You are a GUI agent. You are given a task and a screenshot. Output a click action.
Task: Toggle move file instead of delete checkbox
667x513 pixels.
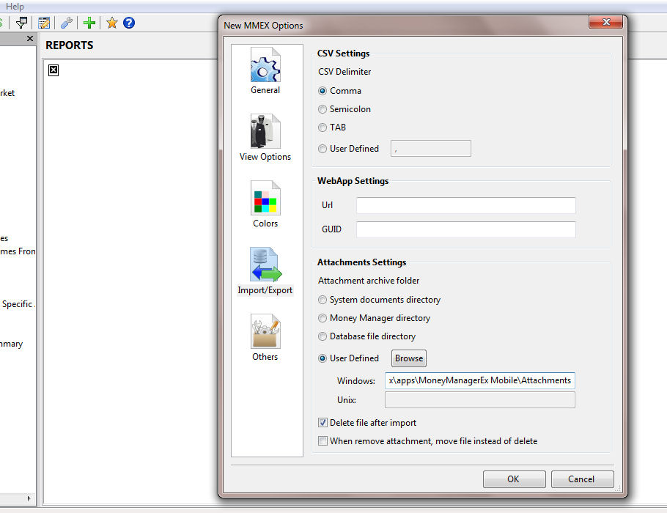[x=428, y=440]
